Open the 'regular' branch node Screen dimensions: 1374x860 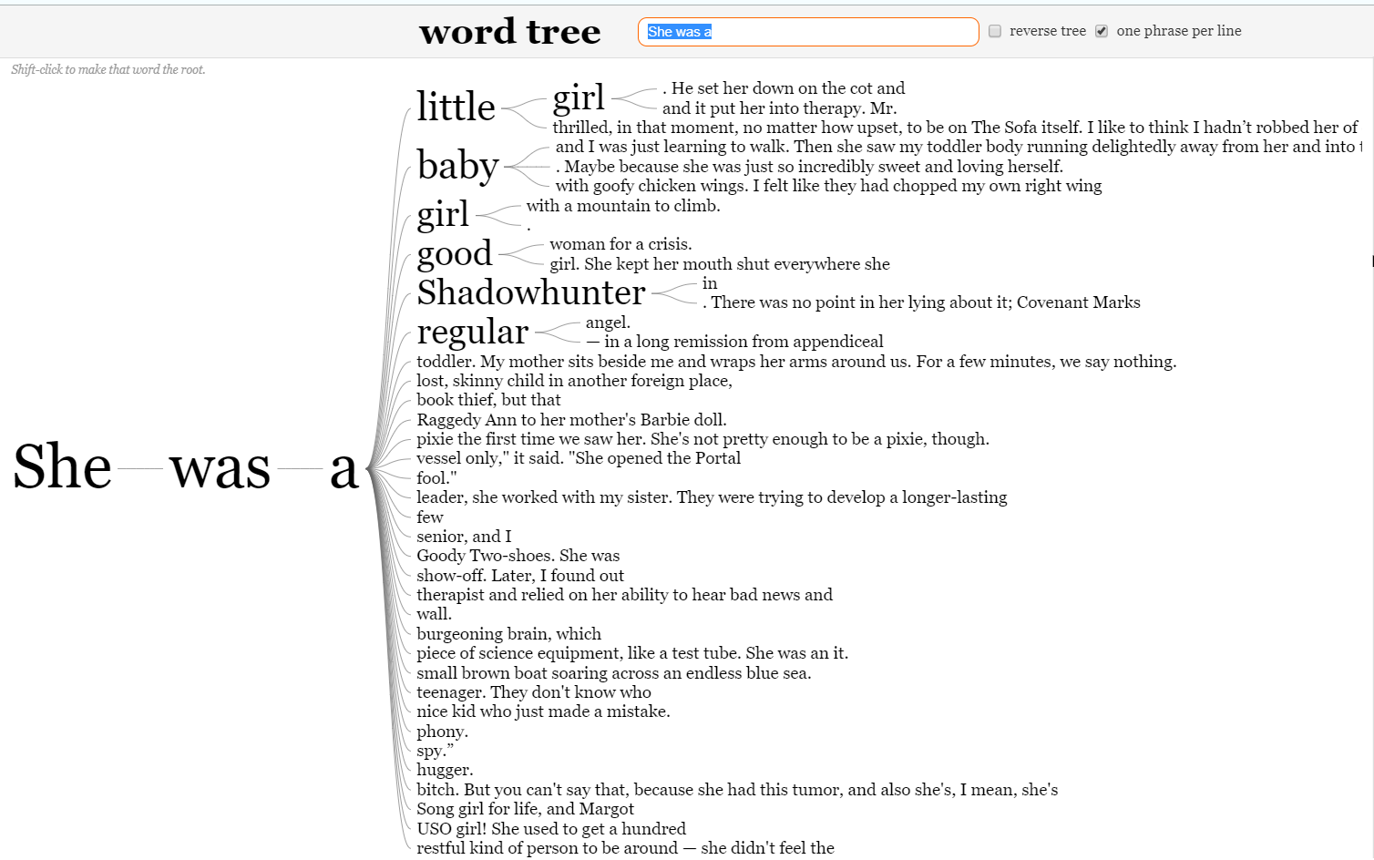(472, 333)
